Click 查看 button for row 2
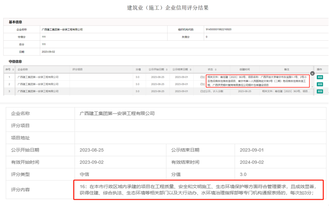The height and width of the screenshot is (207, 329). click(x=320, y=84)
